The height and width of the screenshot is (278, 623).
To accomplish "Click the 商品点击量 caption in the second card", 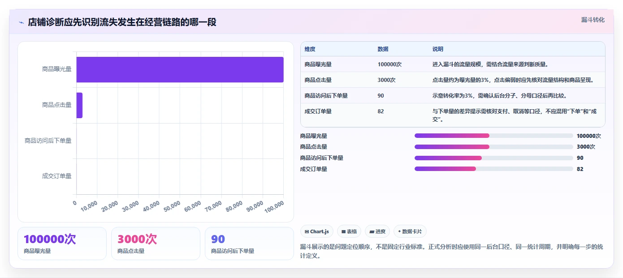I will (x=131, y=251).
